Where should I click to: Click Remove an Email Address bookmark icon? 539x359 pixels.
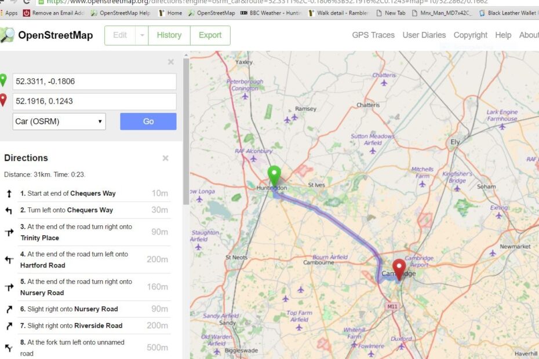coord(26,13)
